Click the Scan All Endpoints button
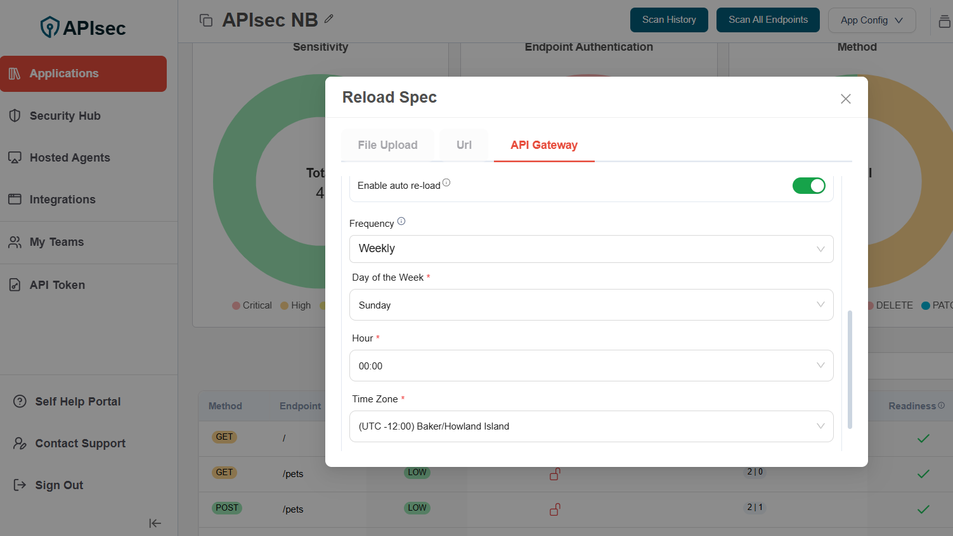This screenshot has height=536, width=953. coord(768,20)
